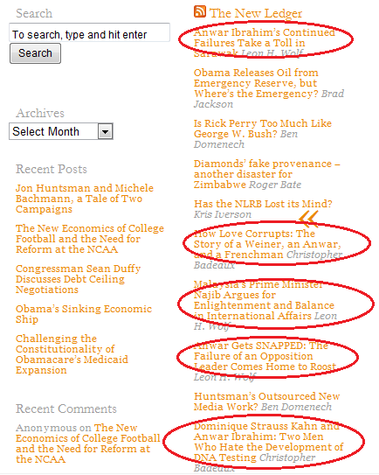Open Jon Huntsman and Michele Bachmann post
The image size is (379, 475).
coord(85,199)
